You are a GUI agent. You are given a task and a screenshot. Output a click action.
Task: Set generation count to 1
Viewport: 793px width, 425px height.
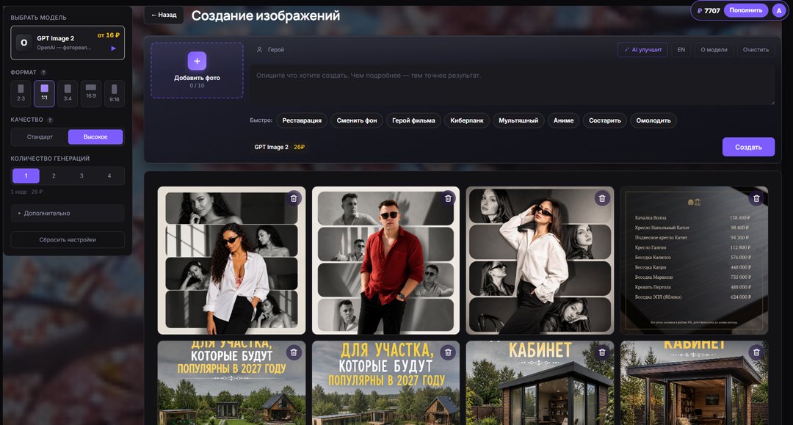pyautogui.click(x=26, y=176)
